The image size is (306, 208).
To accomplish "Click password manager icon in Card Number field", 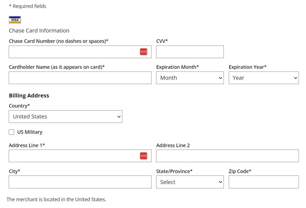I will point(144,52).
